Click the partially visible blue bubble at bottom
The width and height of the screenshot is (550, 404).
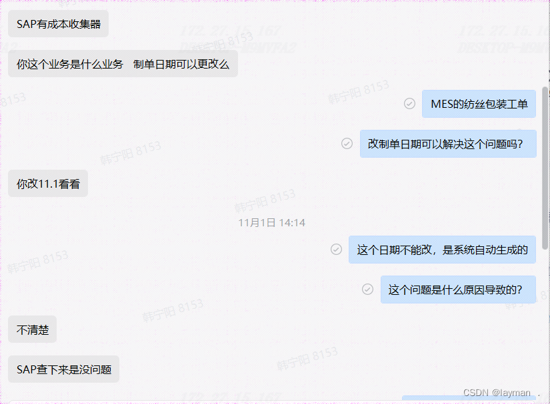pyautogui.click(x=469, y=398)
